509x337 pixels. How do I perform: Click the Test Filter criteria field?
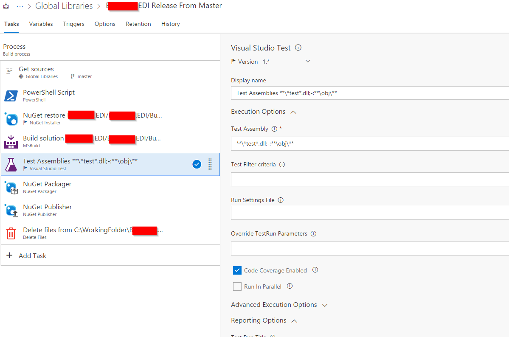(370, 179)
